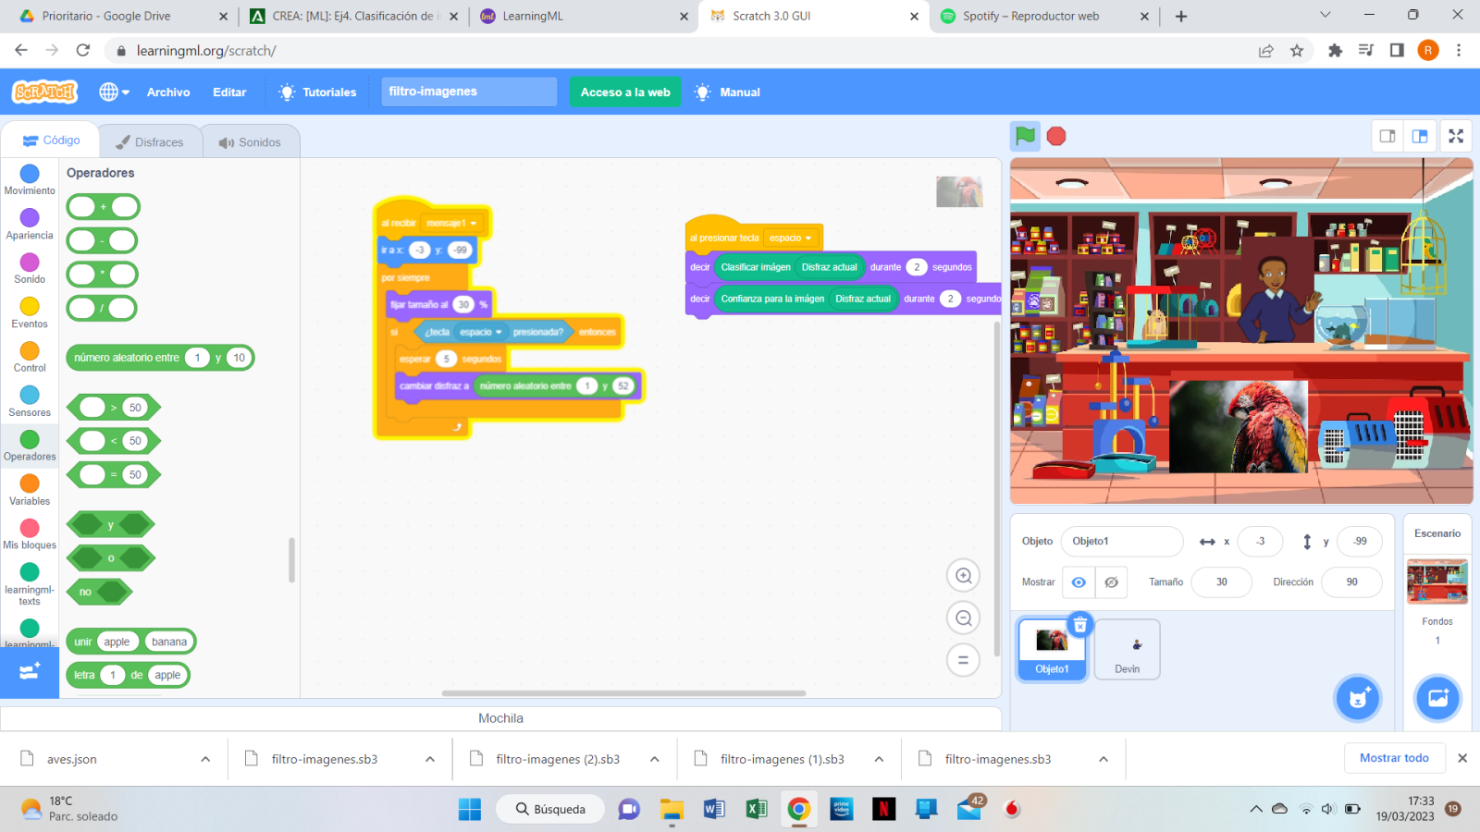Select the Devin sprite thumbnail
This screenshot has height=832, width=1480.
pos(1127,650)
